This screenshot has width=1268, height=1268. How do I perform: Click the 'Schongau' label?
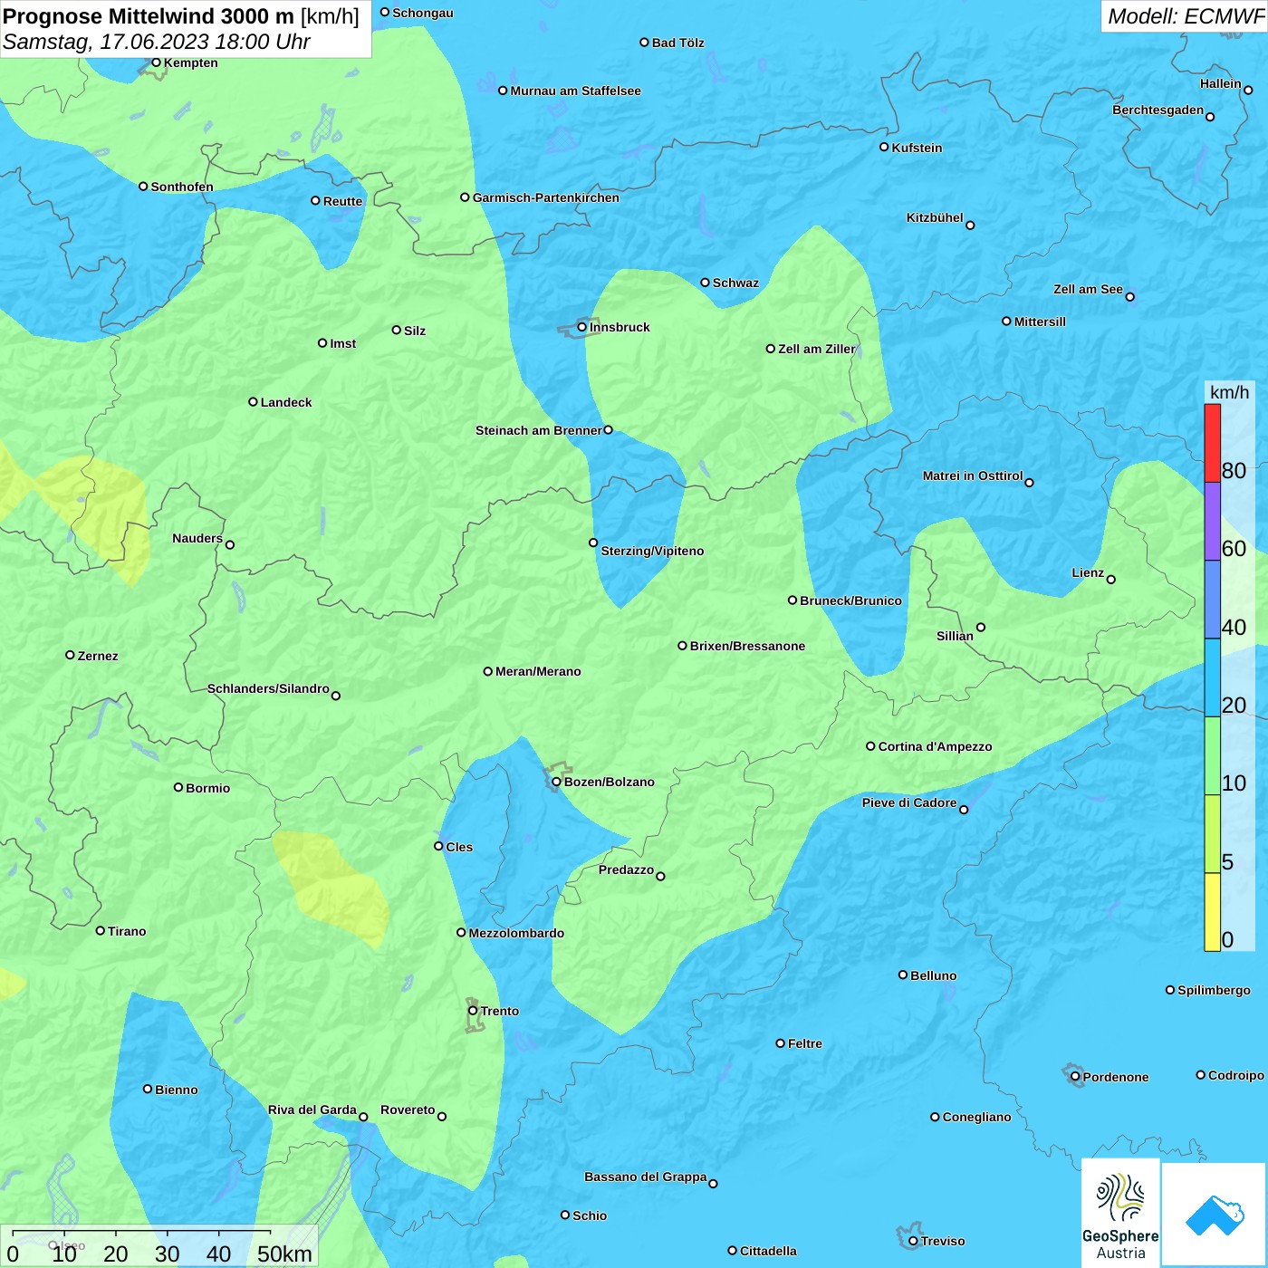tap(423, 13)
